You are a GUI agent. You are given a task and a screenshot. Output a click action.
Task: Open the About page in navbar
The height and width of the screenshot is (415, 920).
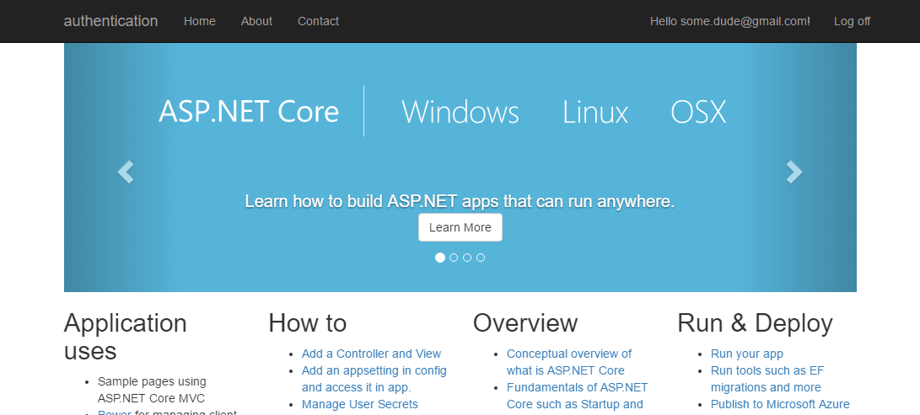pos(256,21)
